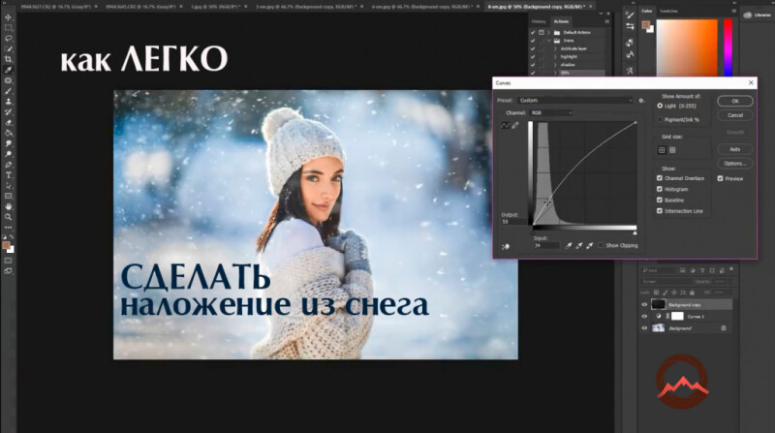Select the Eyedropper tool in the left toolbar

[x=8, y=70]
